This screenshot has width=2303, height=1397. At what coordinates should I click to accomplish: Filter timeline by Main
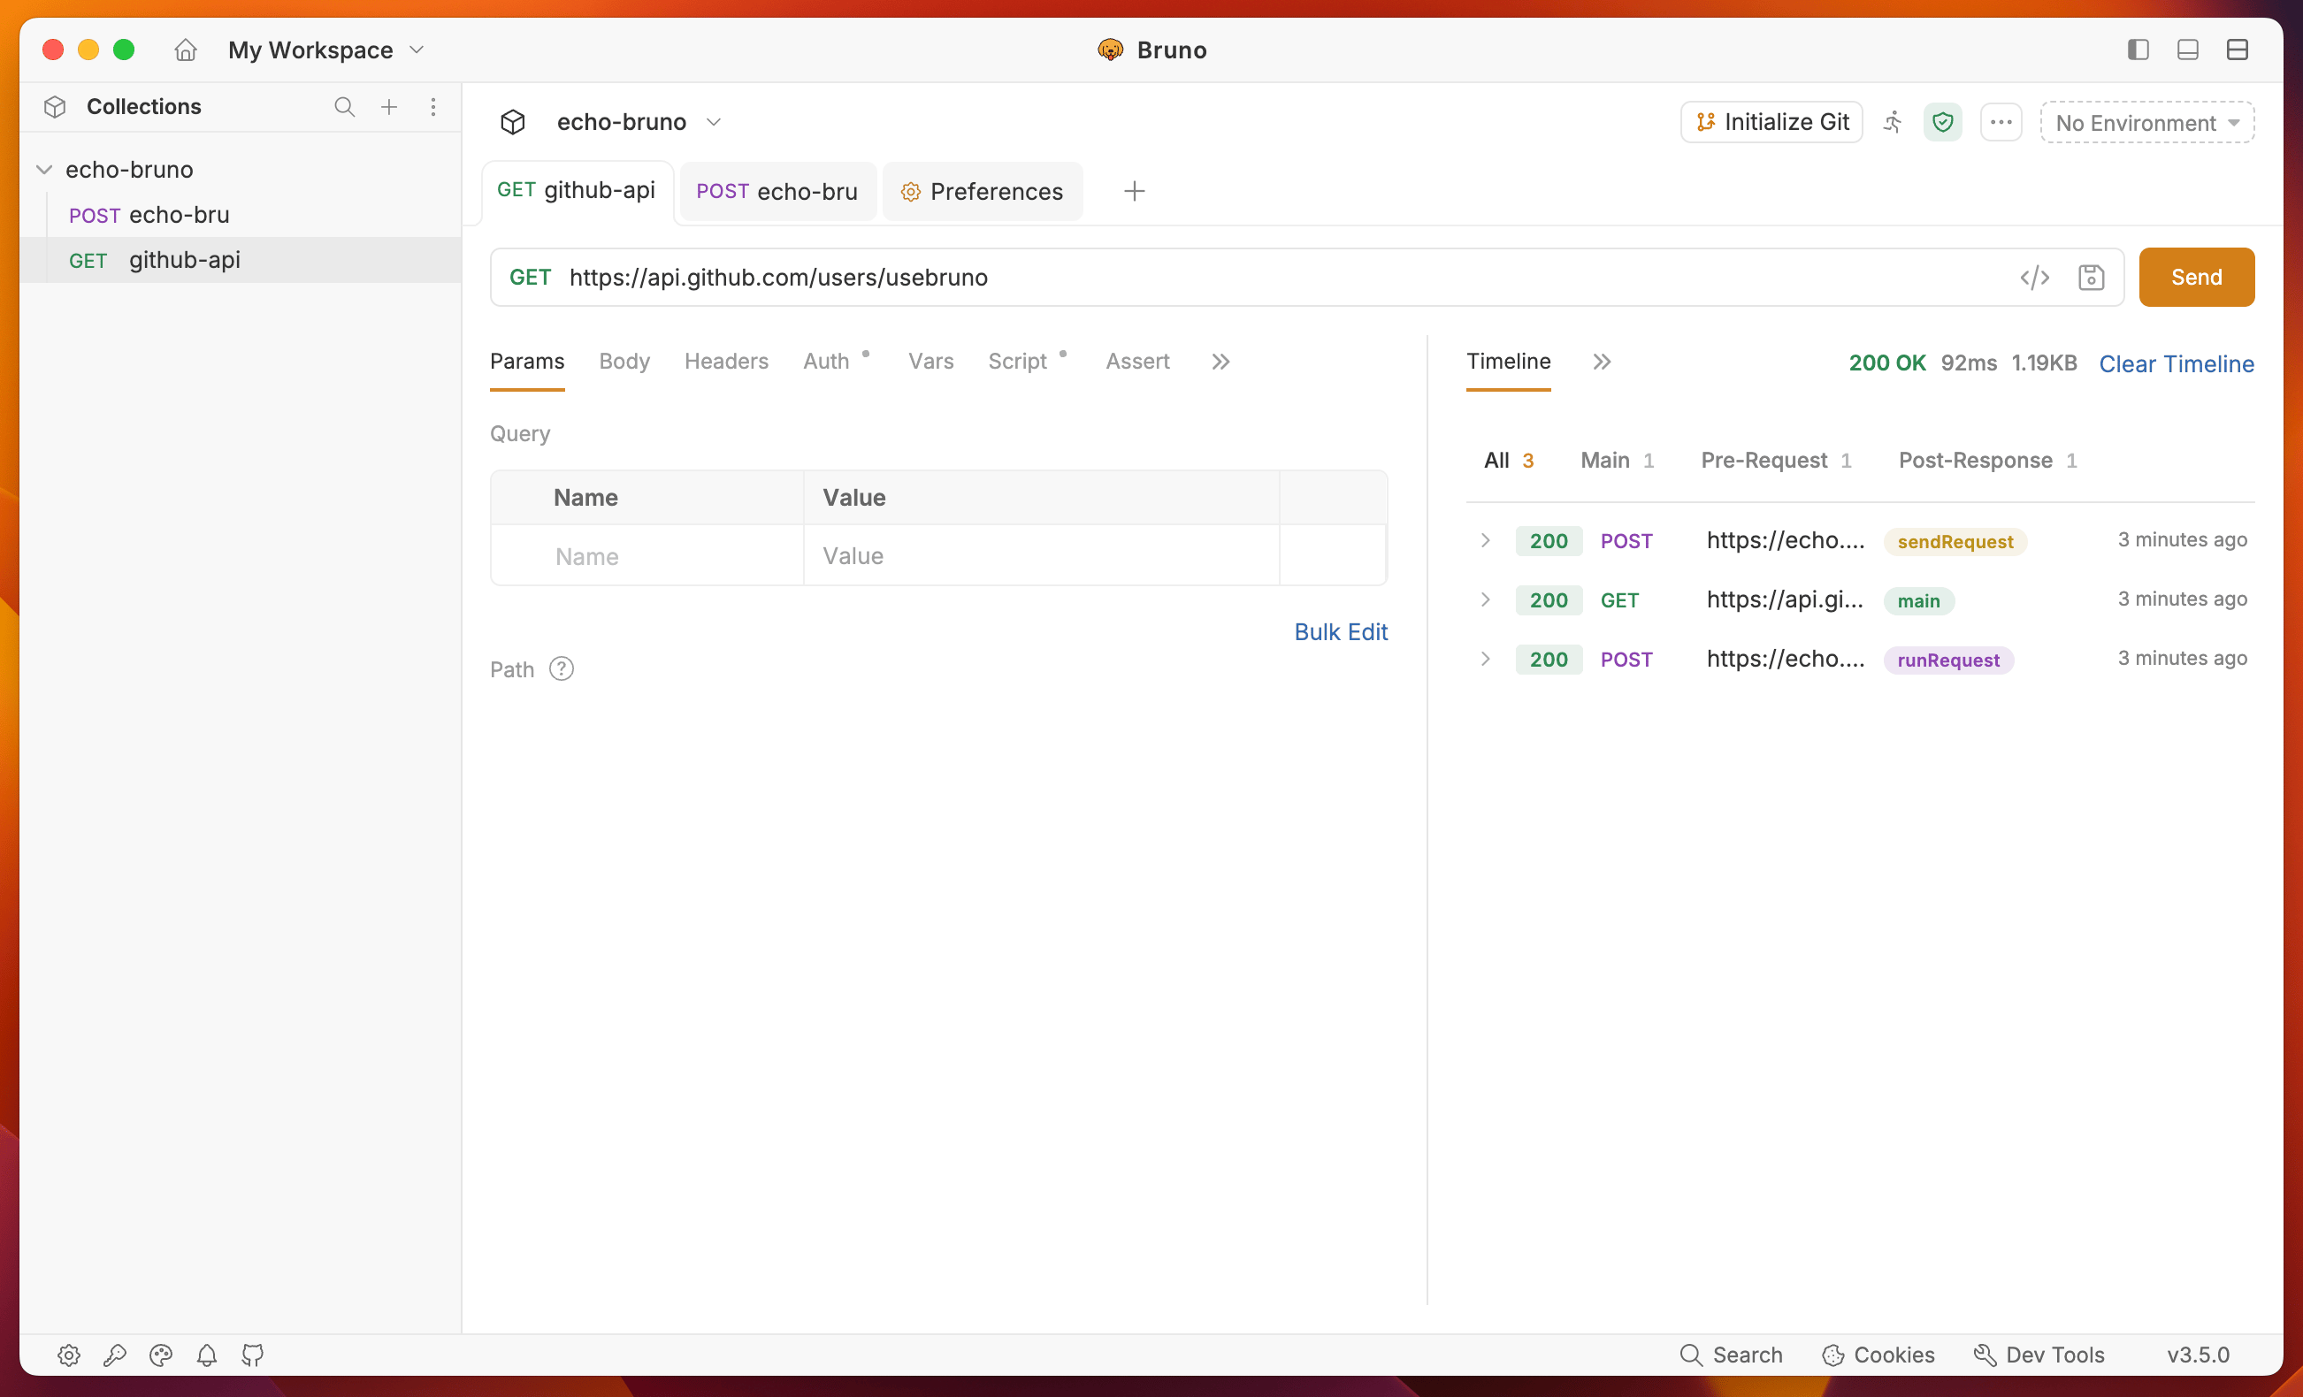click(x=1617, y=460)
